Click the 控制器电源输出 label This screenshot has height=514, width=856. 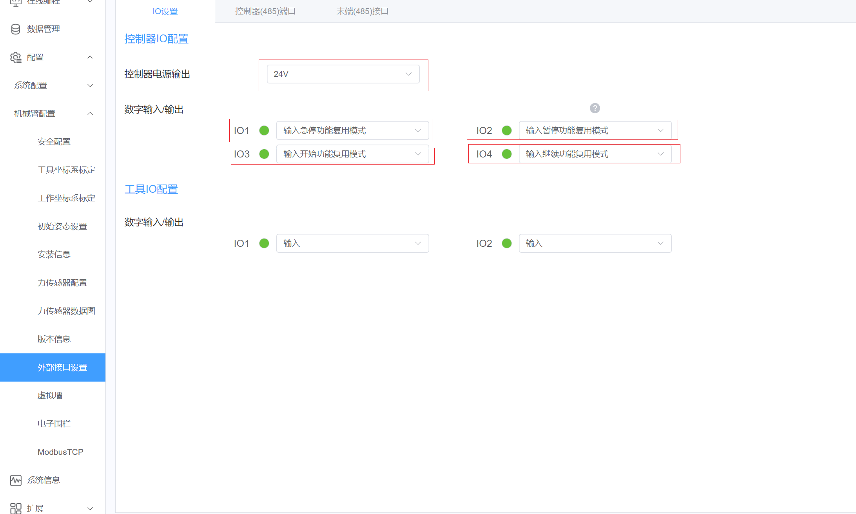pos(157,74)
